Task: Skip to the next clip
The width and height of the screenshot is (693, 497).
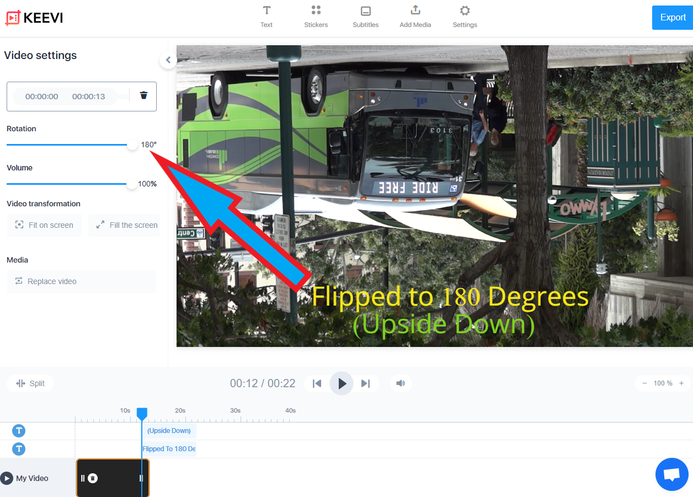Action: [x=365, y=383]
